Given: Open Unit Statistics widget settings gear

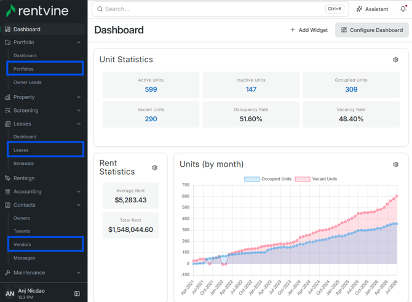Looking at the screenshot, I should point(395,60).
